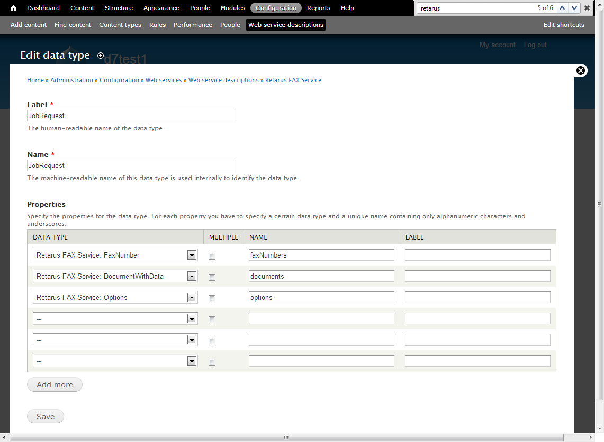Click the Save button

46,417
